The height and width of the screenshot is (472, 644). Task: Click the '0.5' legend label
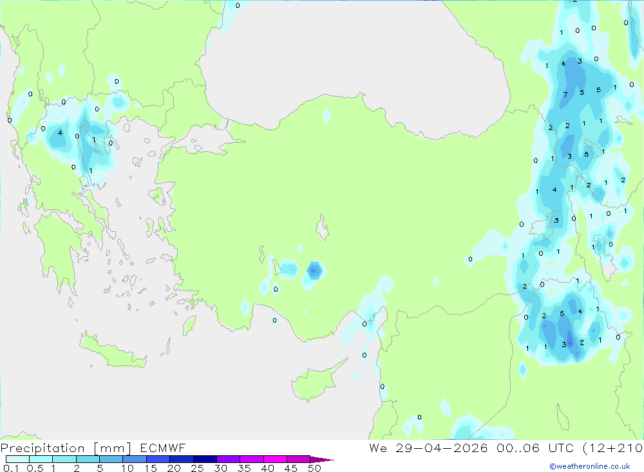[x=35, y=468]
